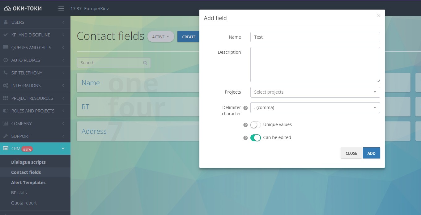This screenshot has height=215, width=421.
Task: Open Alert Templates submenu item
Action: coord(28,183)
